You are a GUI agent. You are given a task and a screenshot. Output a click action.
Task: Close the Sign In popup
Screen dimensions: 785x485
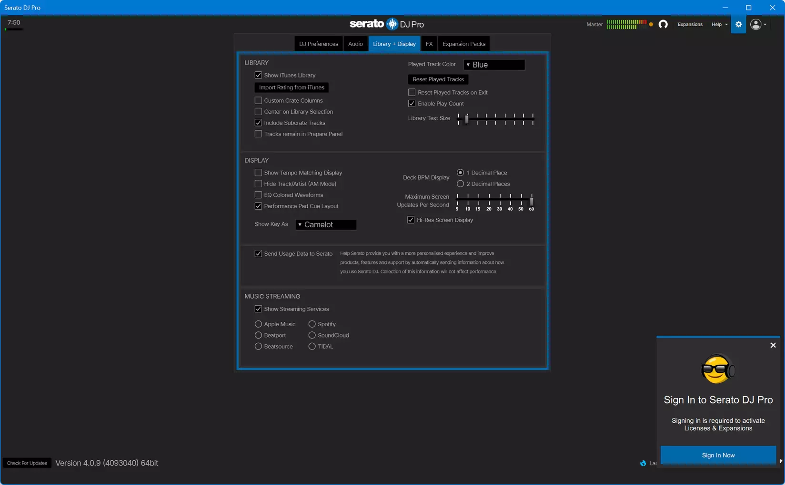click(x=773, y=345)
